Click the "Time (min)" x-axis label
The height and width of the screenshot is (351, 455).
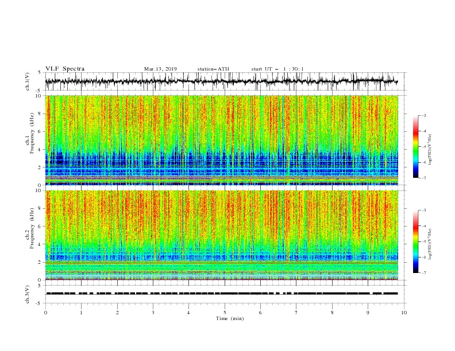pos(230,318)
